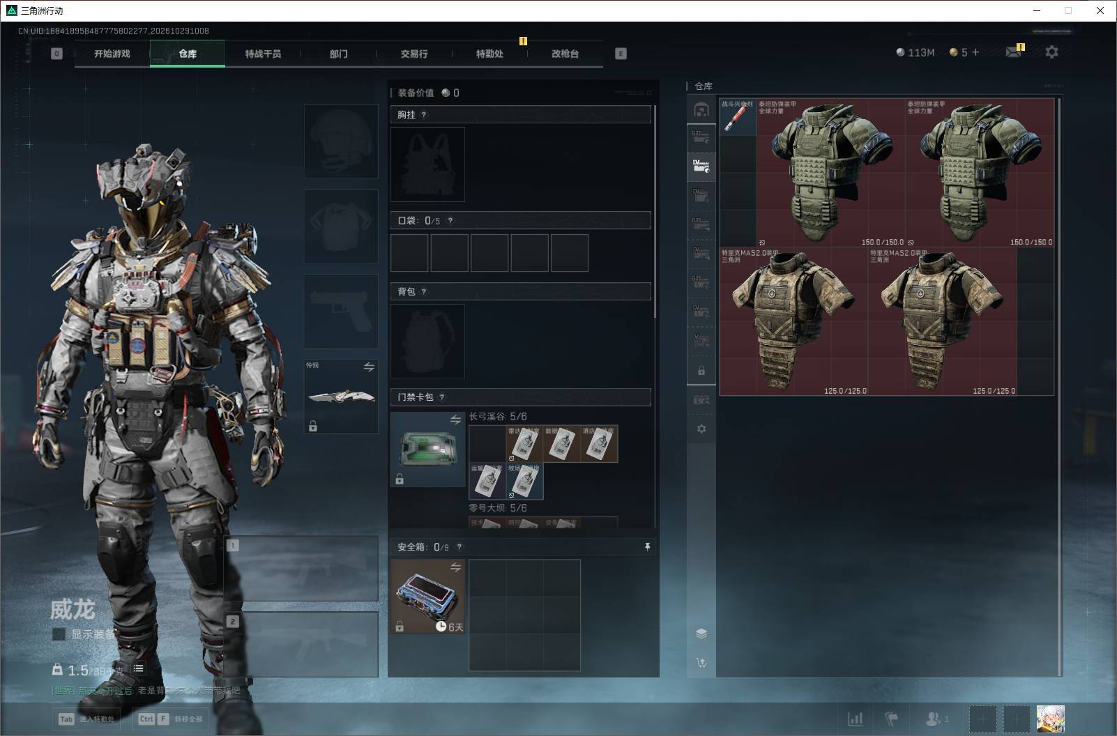Screen dimensions: 1117x736
Task: Click the 113M currency balance
Action: (915, 52)
